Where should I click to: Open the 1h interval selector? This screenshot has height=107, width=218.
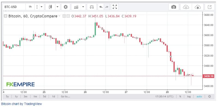tap(30, 7)
